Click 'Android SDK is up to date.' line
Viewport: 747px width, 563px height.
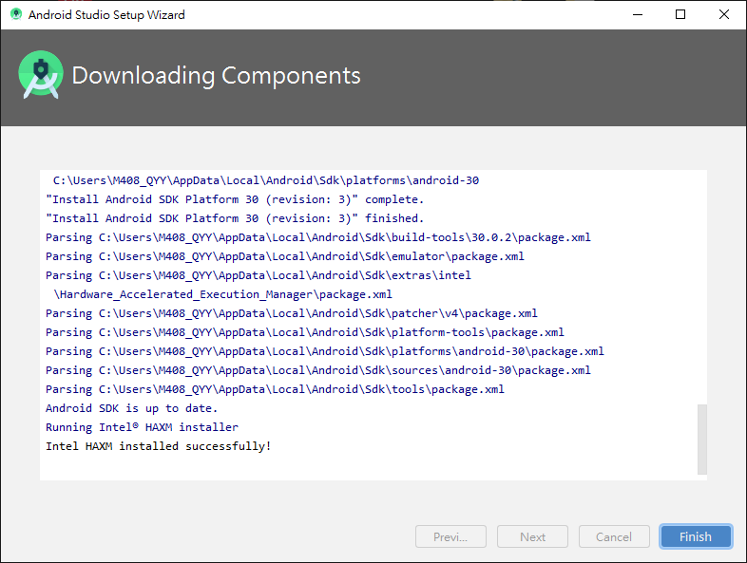[131, 408]
